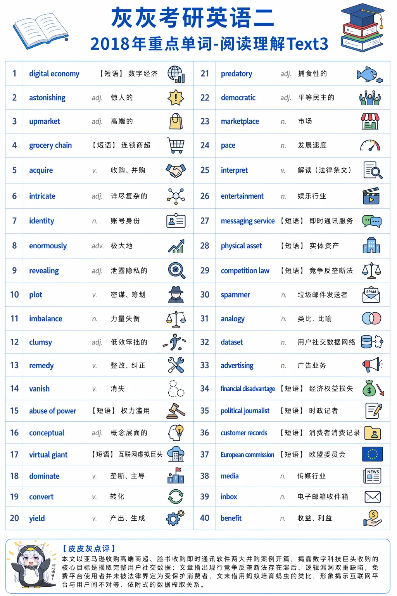
Task: Click the 【皮皮灰点评】 heading
Action: point(89,548)
